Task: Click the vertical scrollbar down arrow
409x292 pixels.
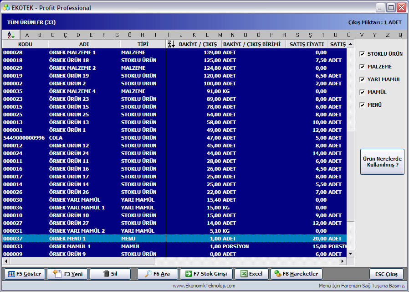Action: (x=350, y=253)
